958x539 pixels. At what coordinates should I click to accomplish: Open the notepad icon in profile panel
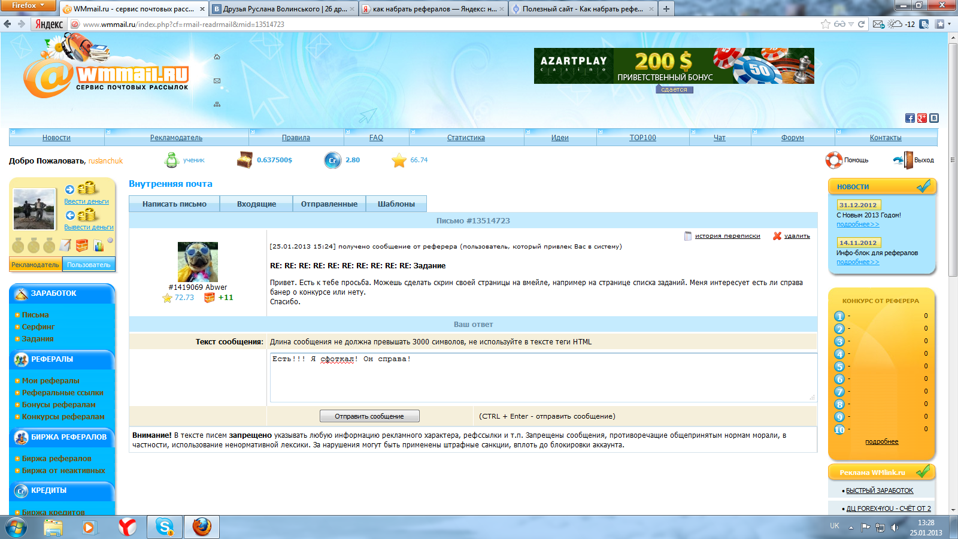coord(65,245)
